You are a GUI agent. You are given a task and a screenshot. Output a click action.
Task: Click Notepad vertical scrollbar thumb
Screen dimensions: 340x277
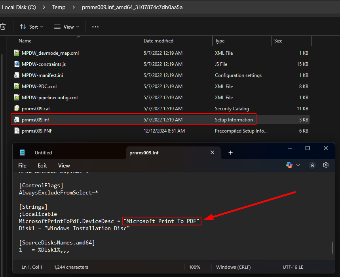(332, 247)
